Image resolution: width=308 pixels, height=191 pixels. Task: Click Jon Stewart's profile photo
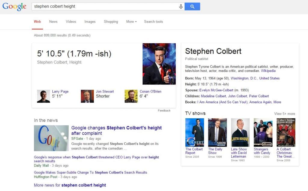tap(87, 96)
